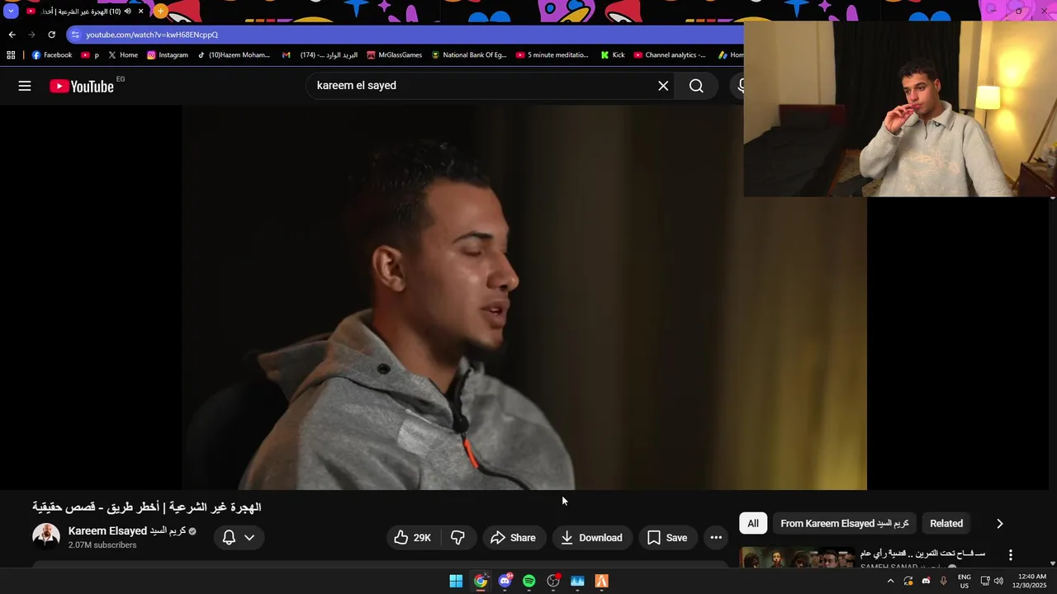1057x594 pixels.
Task: Open the YouTube hamburger guide menu
Action: [x=25, y=86]
